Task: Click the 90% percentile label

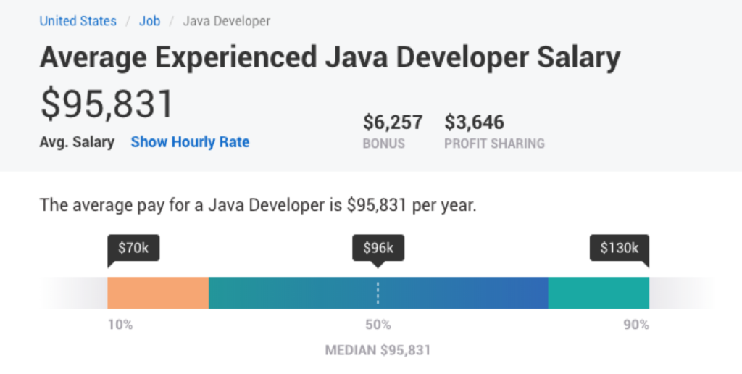Action: pyautogui.click(x=636, y=325)
